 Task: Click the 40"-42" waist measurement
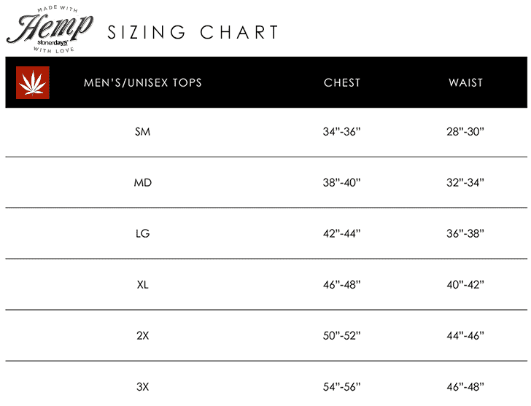click(465, 285)
